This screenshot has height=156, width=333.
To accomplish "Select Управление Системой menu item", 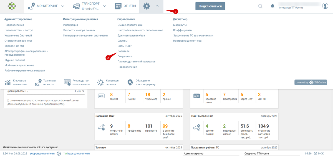I will tap(18, 35).
